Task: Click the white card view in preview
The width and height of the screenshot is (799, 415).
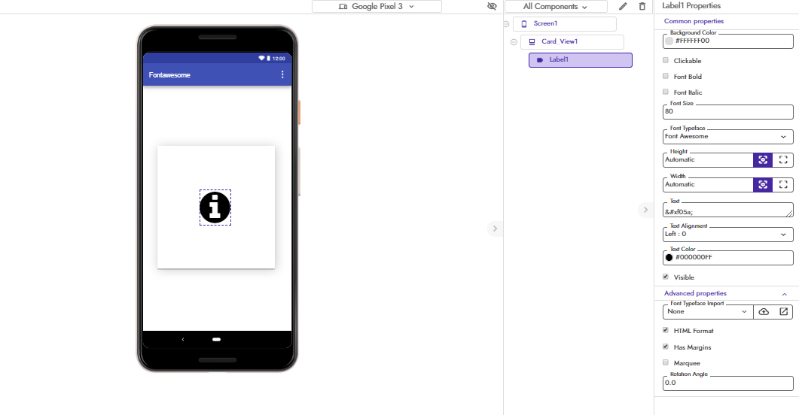Action: [216, 207]
